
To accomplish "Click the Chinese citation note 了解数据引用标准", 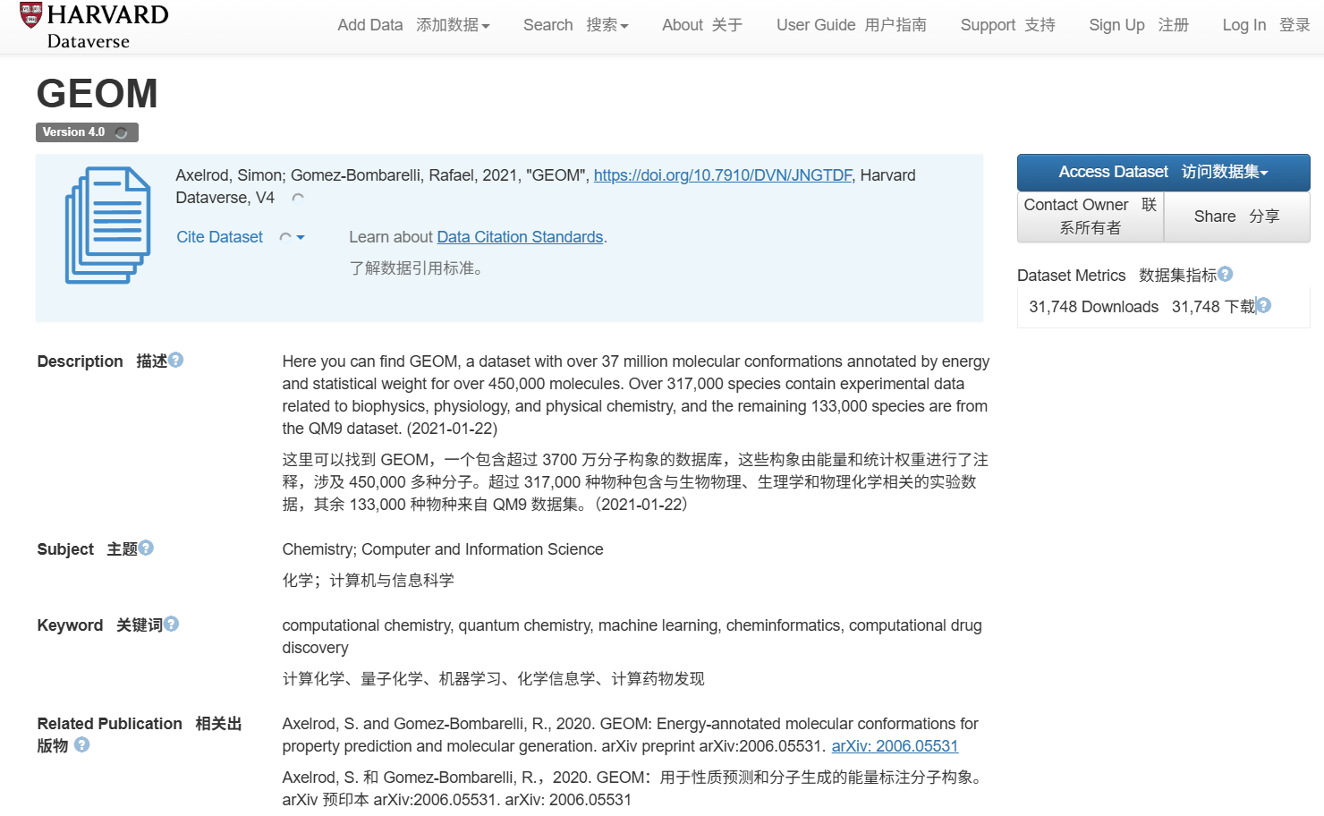I will pyautogui.click(x=416, y=268).
